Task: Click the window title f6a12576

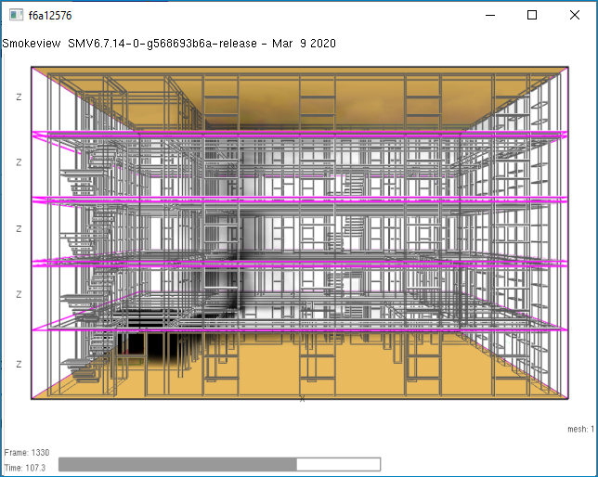Action: 50,16
